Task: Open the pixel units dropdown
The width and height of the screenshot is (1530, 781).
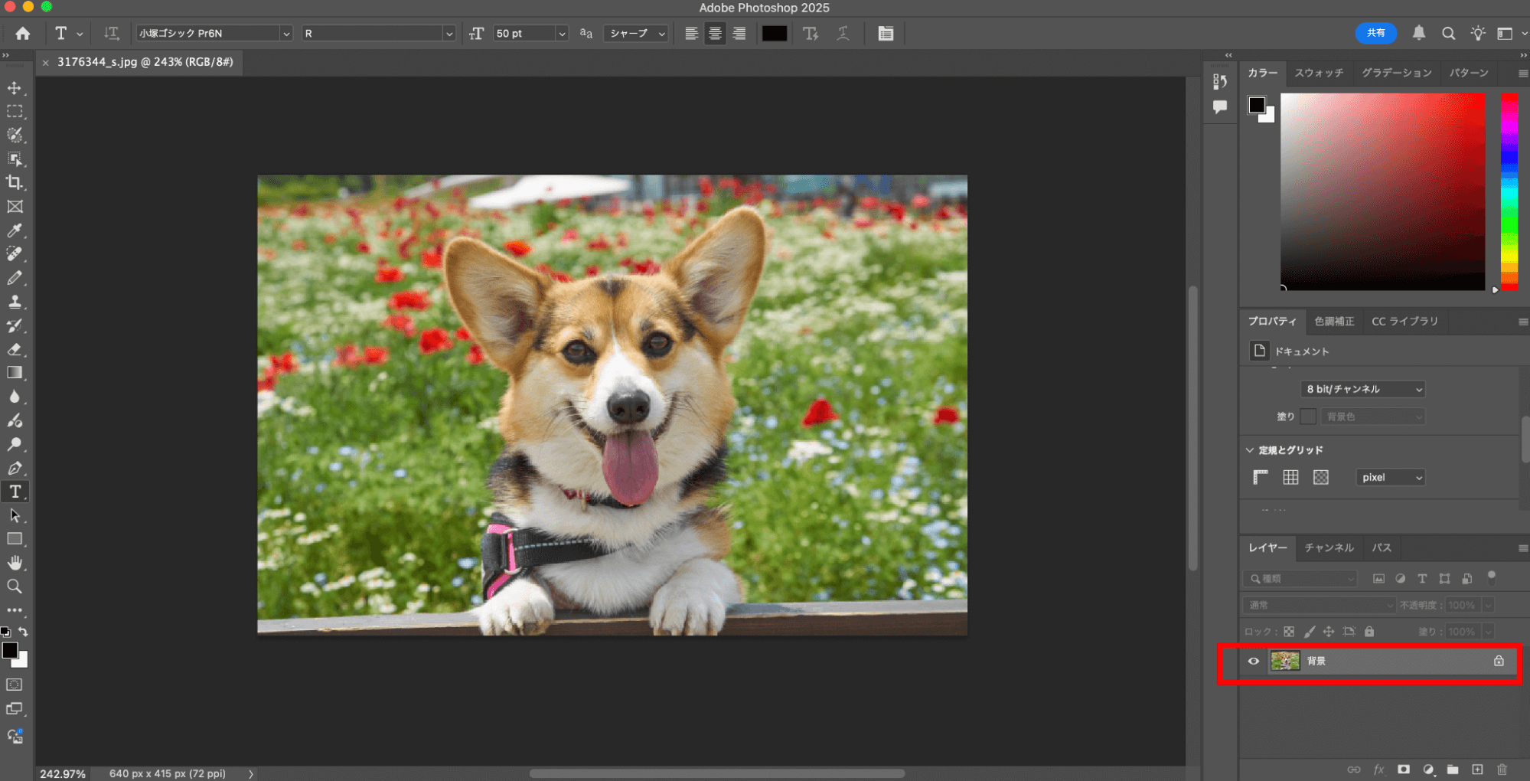Action: (1390, 477)
